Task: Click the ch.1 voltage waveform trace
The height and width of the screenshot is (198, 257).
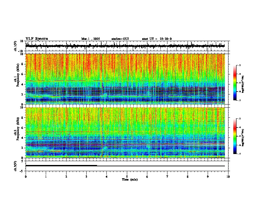Action: 125,46
